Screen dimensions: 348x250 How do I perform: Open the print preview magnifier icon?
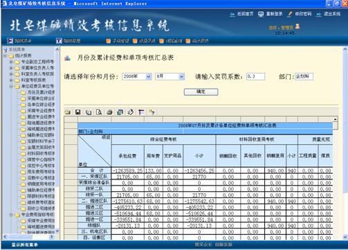pyautogui.click(x=99, y=112)
